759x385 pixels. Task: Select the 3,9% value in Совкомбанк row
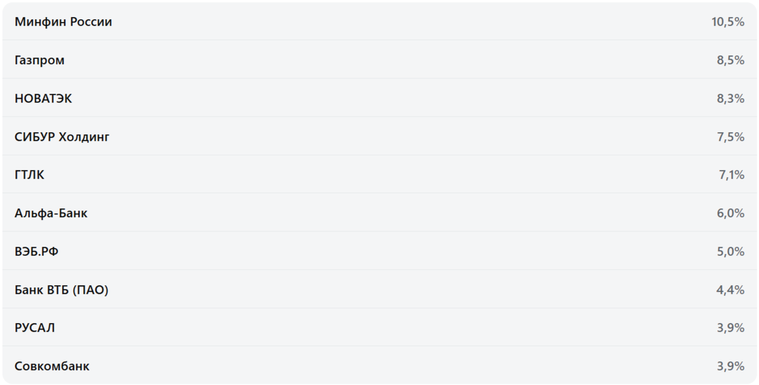(x=730, y=366)
